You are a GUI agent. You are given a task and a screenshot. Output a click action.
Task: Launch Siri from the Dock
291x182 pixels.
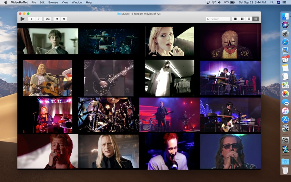pyautogui.click(x=285, y=25)
